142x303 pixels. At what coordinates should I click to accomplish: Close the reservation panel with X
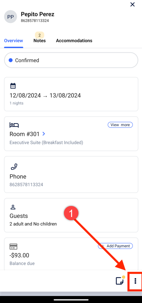(x=132, y=5)
